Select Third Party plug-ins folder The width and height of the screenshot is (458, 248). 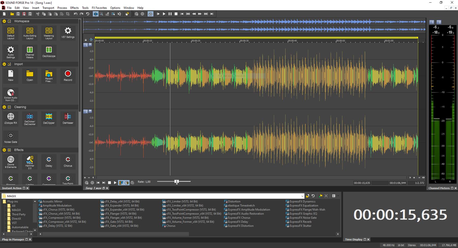coord(19,214)
